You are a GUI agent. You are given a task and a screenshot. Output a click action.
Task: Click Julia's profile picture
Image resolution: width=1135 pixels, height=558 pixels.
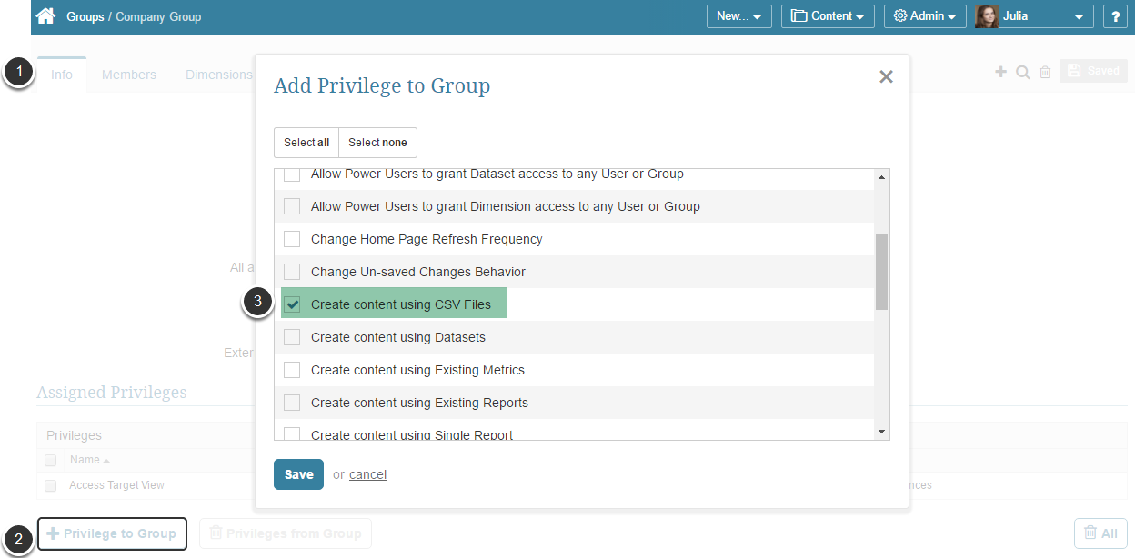click(986, 15)
